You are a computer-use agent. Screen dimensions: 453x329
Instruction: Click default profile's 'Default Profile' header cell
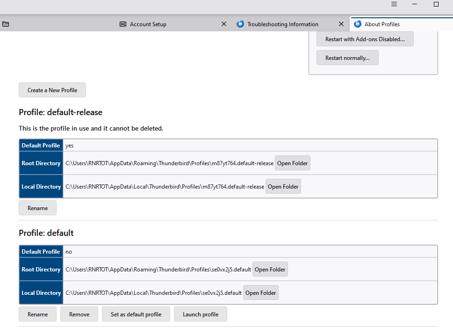tap(41, 251)
